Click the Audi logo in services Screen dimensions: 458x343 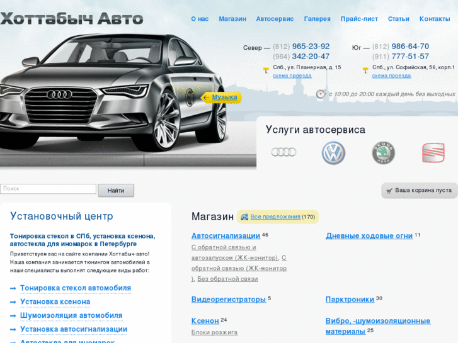(283, 152)
